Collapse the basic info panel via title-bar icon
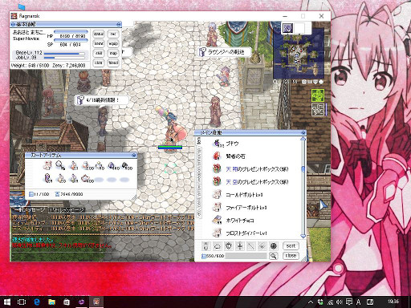 (119, 24)
